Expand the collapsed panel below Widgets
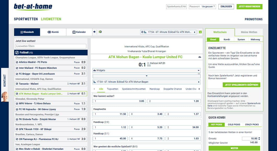 (x=146, y=76)
